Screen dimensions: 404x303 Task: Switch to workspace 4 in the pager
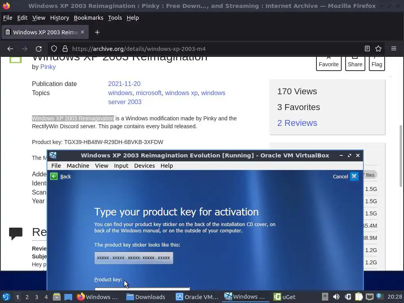(46, 297)
